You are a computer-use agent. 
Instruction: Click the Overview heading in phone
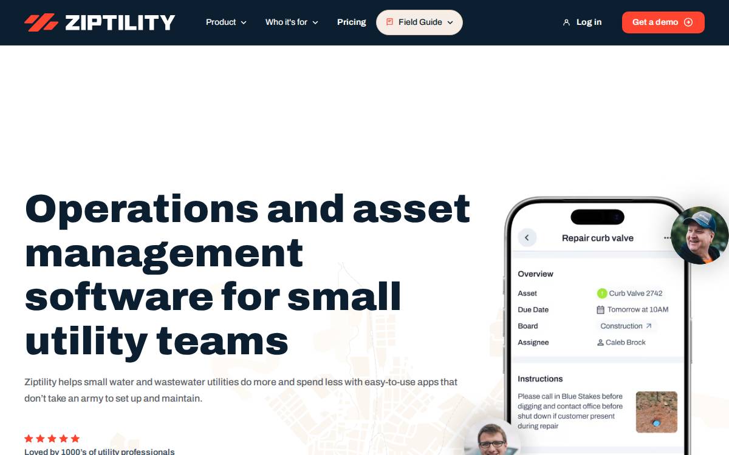point(535,274)
